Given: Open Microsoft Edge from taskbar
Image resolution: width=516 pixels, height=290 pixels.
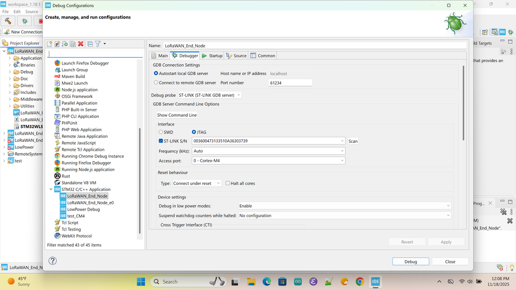Looking at the screenshot, I should [267, 281].
